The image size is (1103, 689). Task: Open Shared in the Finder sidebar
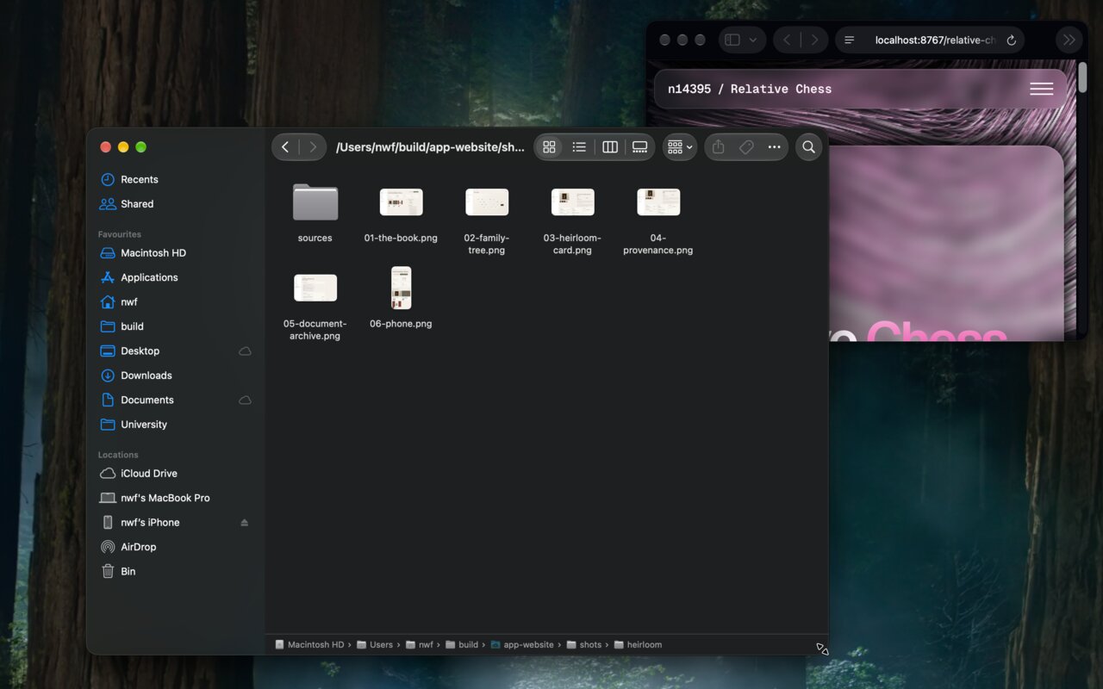click(x=176, y=204)
